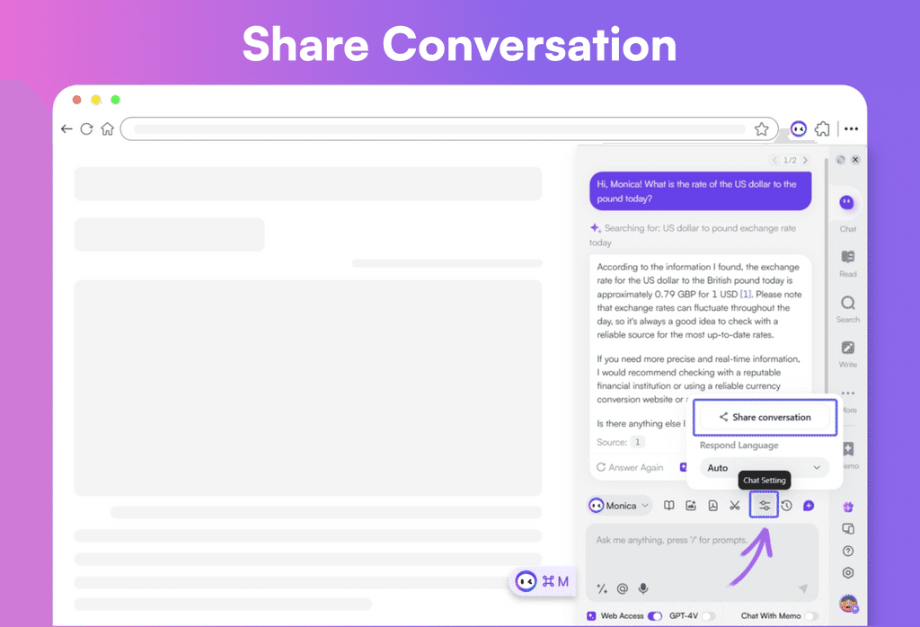The height and width of the screenshot is (627, 920).
Task: Switch to the Read sidebar tab
Action: (847, 262)
